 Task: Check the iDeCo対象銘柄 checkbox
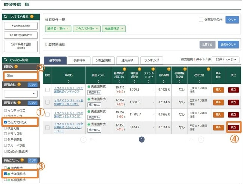pyautogui.click(x=6, y=151)
